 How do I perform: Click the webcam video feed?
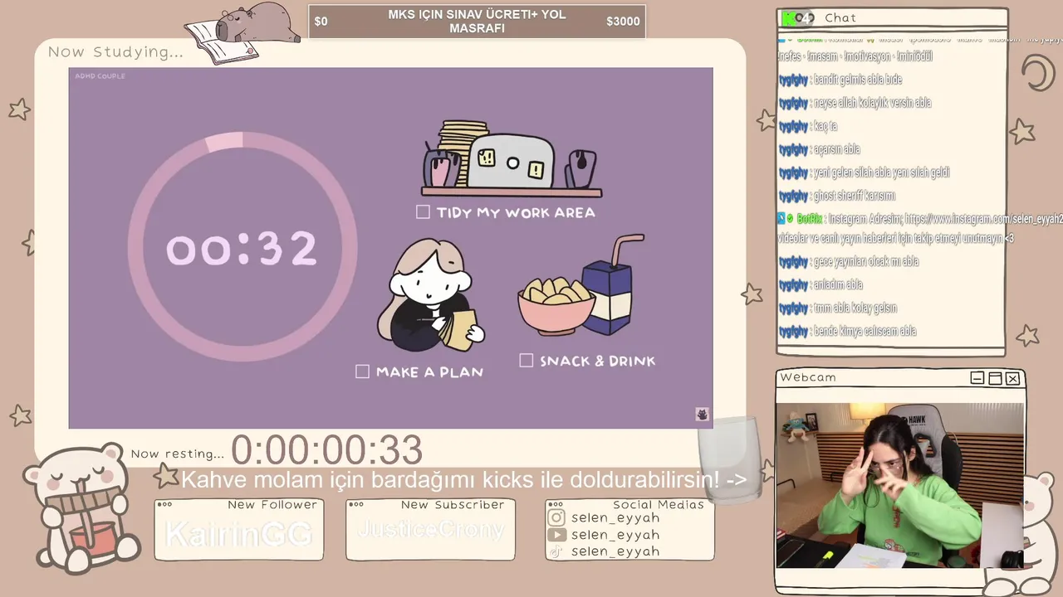tap(899, 485)
